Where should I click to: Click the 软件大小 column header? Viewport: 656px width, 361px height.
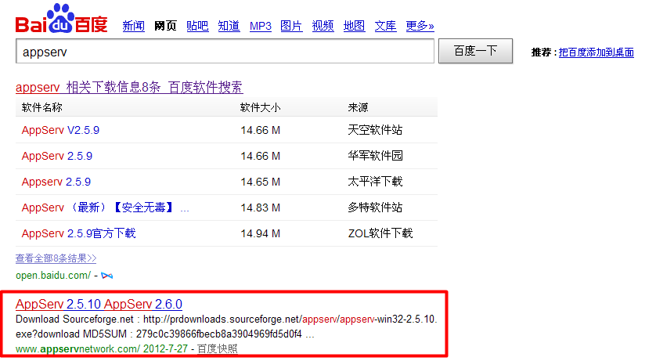click(260, 107)
